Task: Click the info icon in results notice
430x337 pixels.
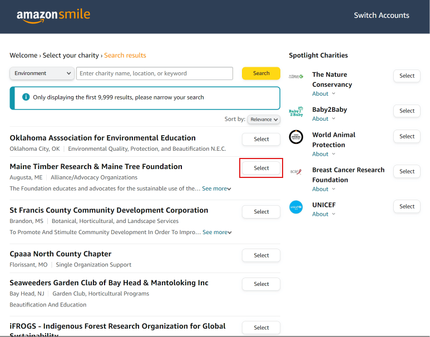Action: click(26, 97)
